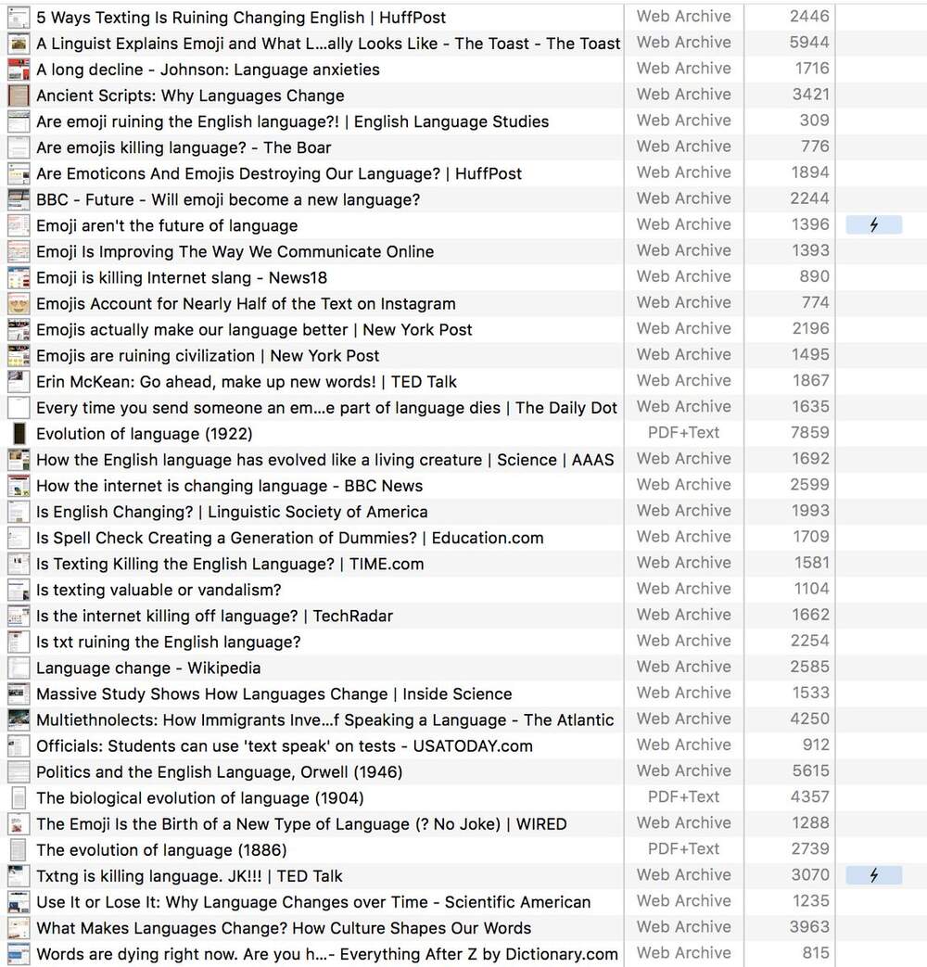Viewport: 927px width, 967px height.
Task: Select 'Emojis Account for Nearly Half of the Text on Instagram'
Action: tap(246, 303)
